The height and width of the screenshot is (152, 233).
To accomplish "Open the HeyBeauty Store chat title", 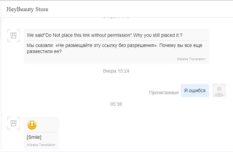I will pyautogui.click(x=27, y=9).
